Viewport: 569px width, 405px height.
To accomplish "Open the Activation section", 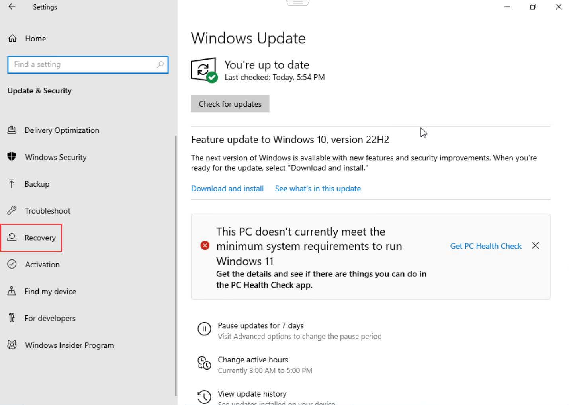I will [x=42, y=265].
